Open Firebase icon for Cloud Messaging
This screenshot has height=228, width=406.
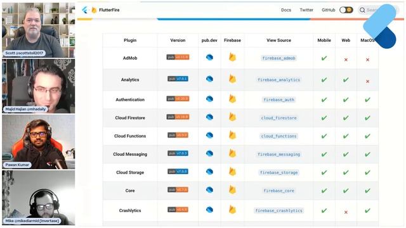[232, 153]
